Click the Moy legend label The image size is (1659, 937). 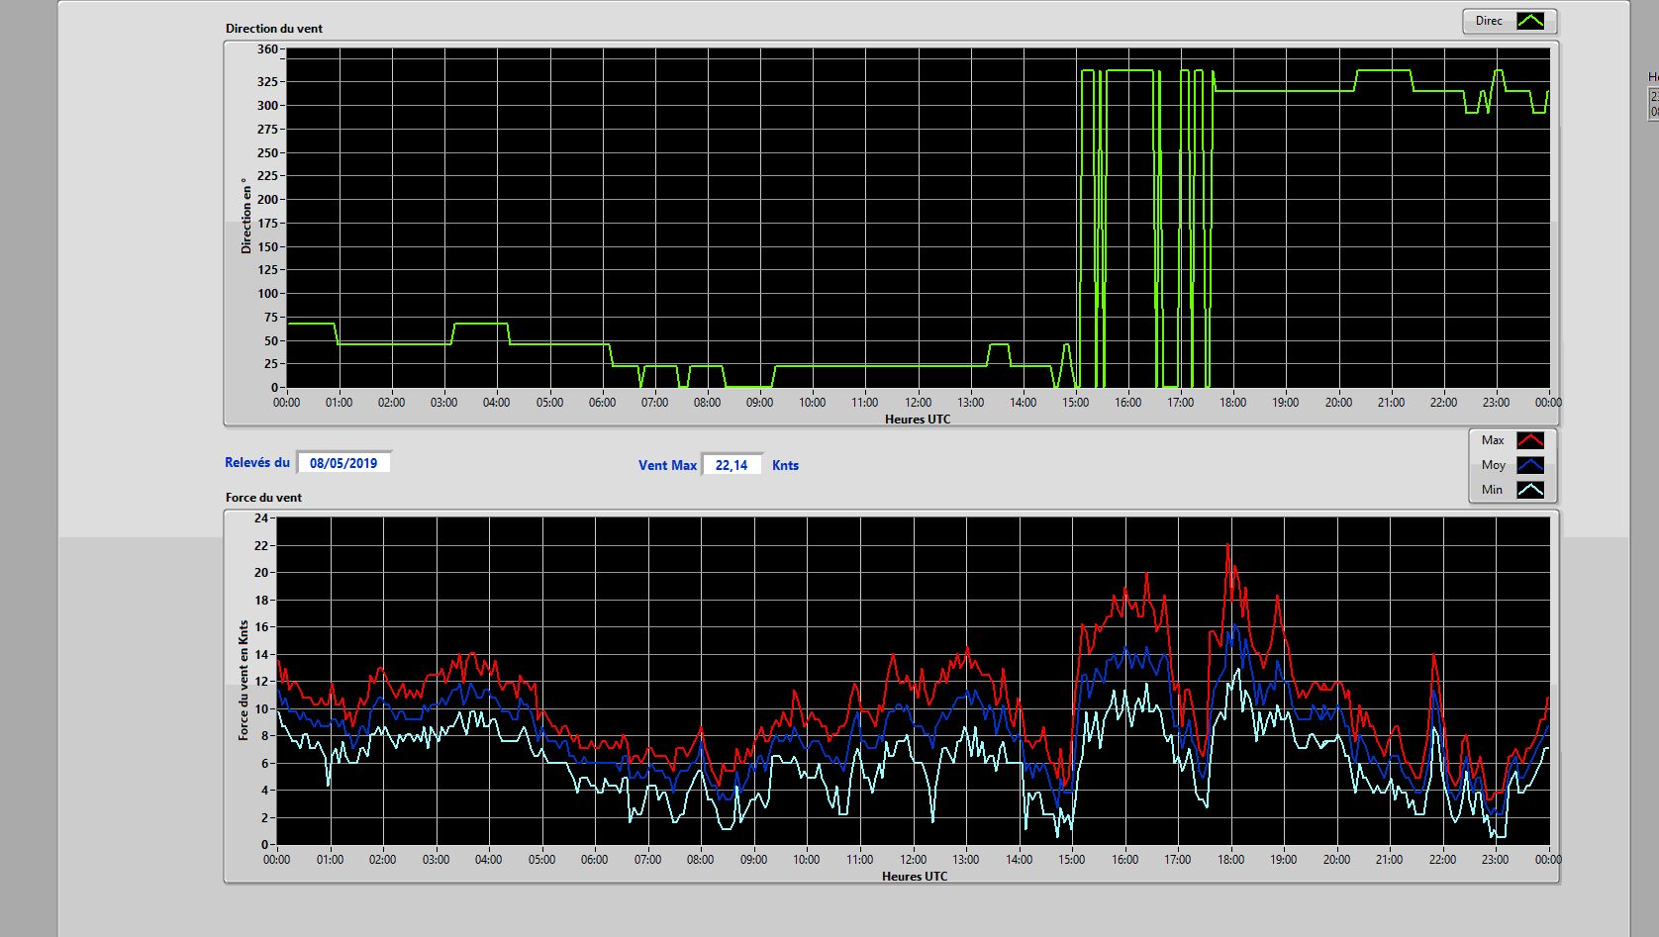tap(1493, 465)
